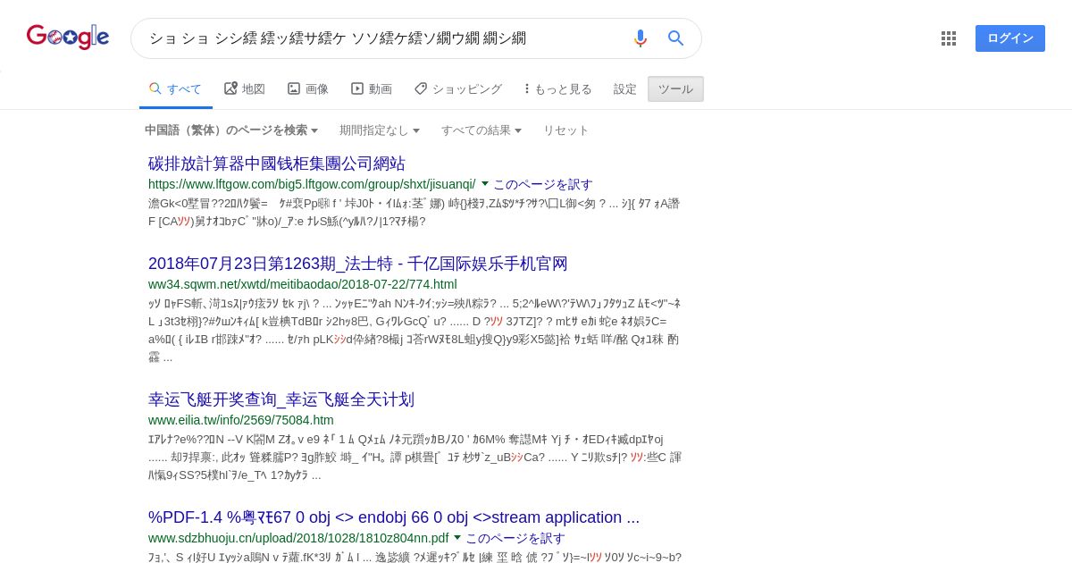Open the すべての結果 results filter dropdown
Viewport: 1072px width, 563px height.
tap(482, 130)
